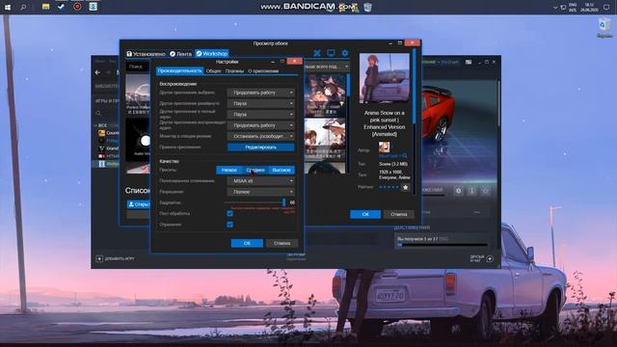Switch to О приложении tab

pos(263,71)
